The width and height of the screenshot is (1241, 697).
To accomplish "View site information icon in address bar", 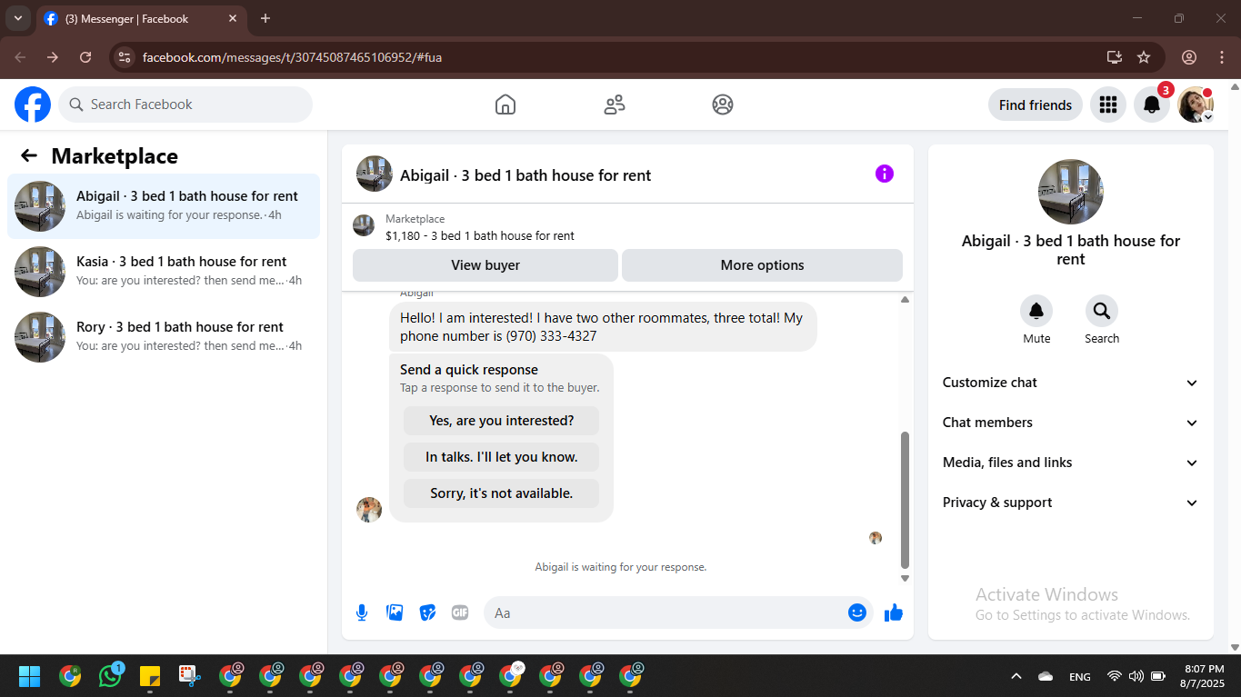I will [125, 57].
